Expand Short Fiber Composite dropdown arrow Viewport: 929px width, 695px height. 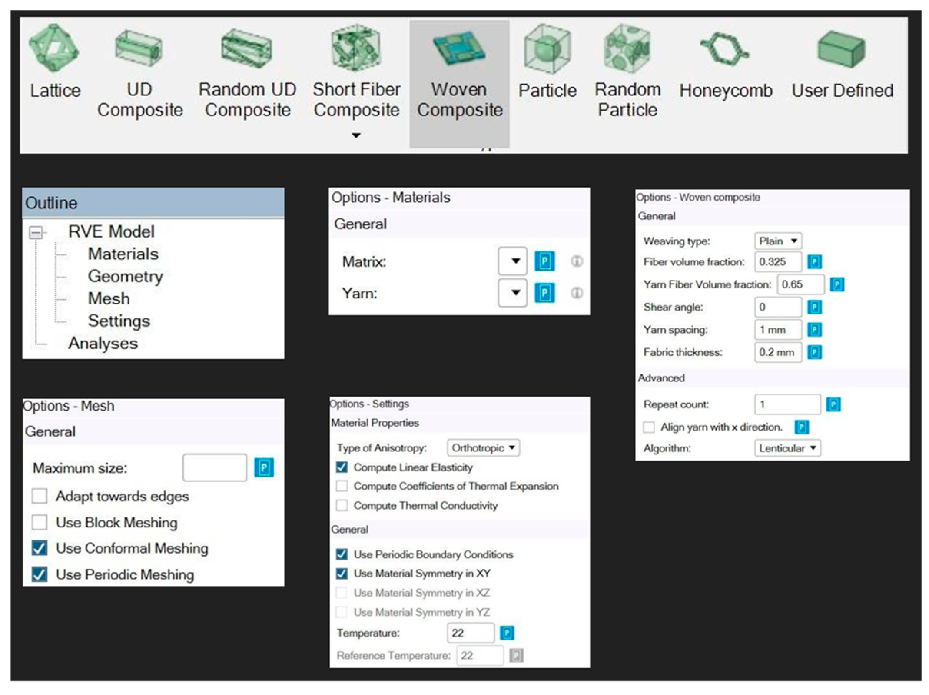[x=356, y=135]
